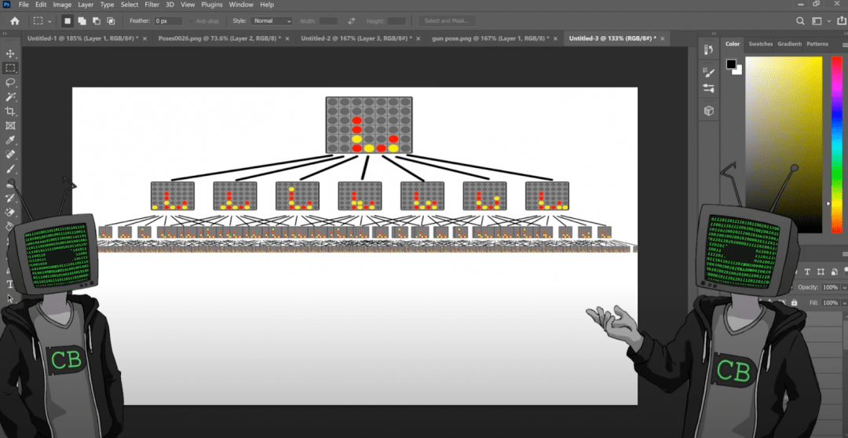Click the Select and Mask button

coord(446,21)
